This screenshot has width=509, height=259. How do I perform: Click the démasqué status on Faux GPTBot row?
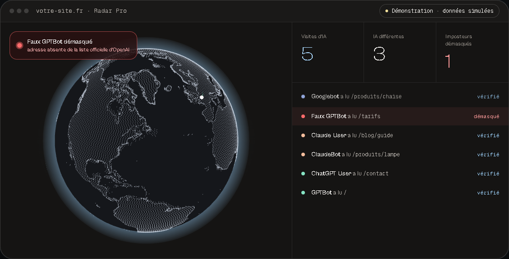tap(487, 116)
